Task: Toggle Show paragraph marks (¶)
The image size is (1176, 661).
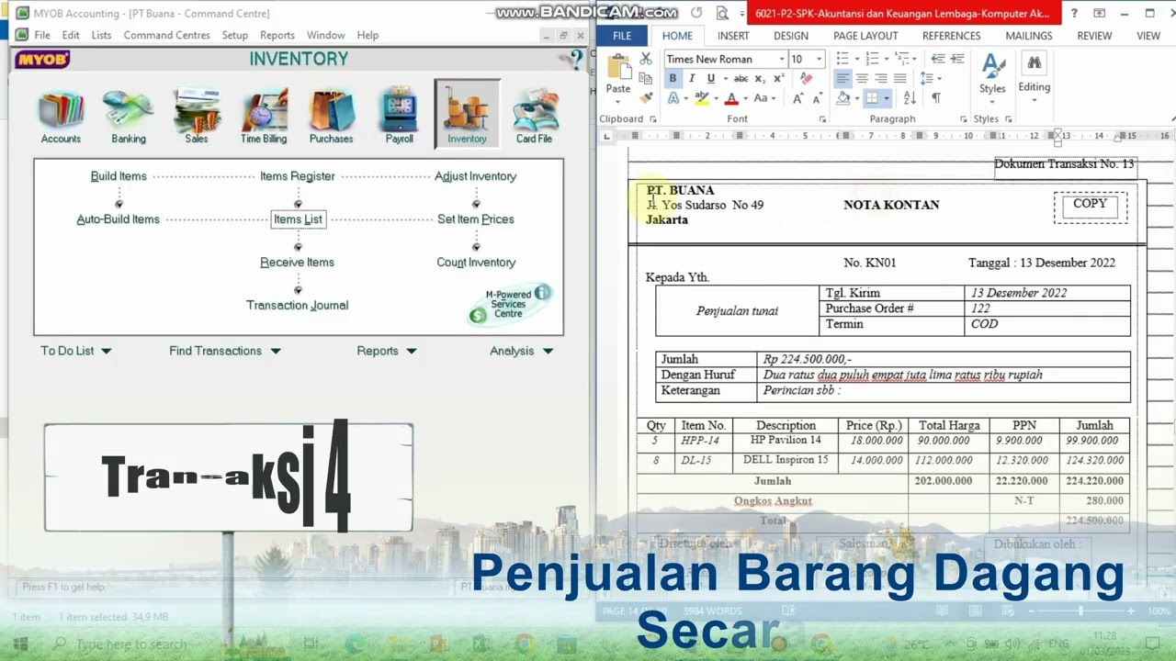Action: point(936,98)
